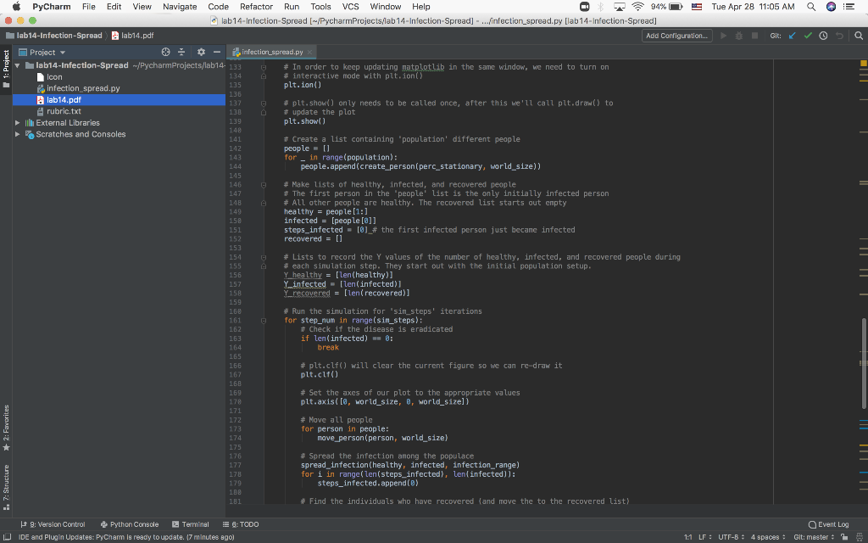Open Search Everywhere magnifier in toolbar

coord(859,36)
